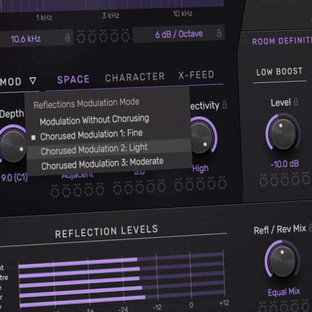Screen dimensions: 312x312
Task: Click the topmost reflection level bar
Action: point(121,261)
